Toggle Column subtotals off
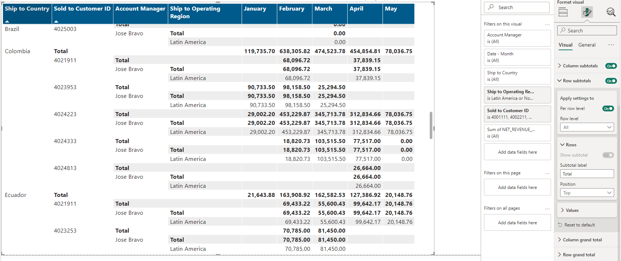Image resolution: width=621 pixels, height=261 pixels. pos(611,66)
